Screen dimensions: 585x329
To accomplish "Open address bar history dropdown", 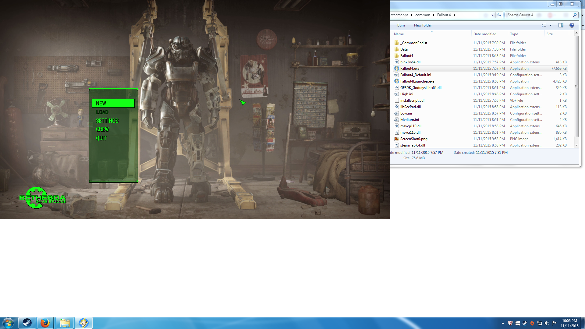I will [492, 15].
